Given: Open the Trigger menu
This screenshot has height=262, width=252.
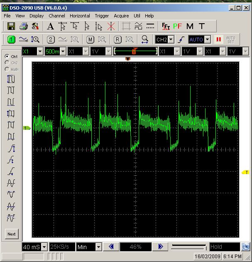Looking at the screenshot, I should click(102, 16).
